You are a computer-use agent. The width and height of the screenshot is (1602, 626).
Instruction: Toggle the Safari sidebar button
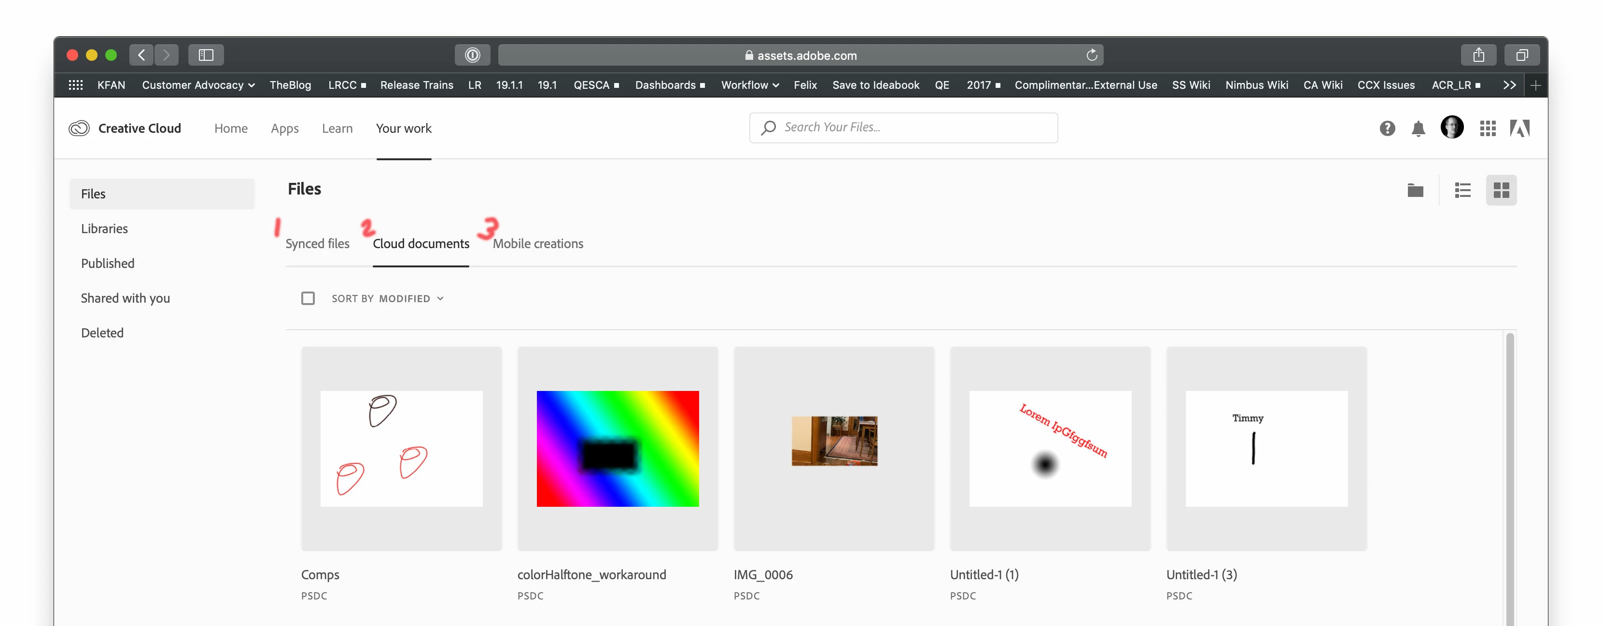(x=206, y=56)
